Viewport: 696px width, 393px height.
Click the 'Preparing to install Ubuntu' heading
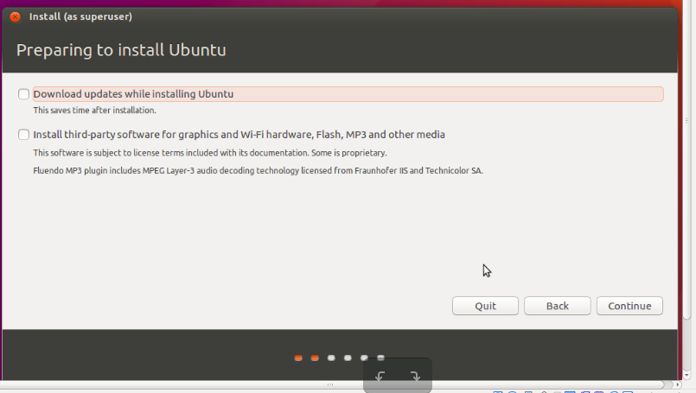pyautogui.click(x=121, y=50)
